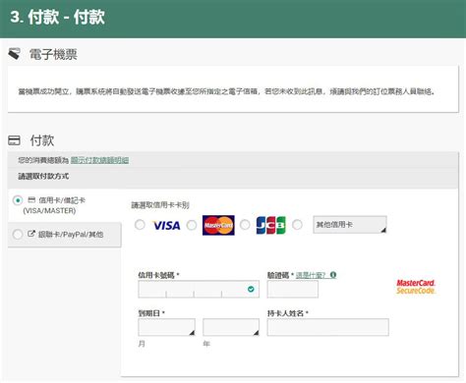Image resolution: width=466 pixels, height=383 pixels.
Task: Click the VISA logo
Action: coord(167,225)
